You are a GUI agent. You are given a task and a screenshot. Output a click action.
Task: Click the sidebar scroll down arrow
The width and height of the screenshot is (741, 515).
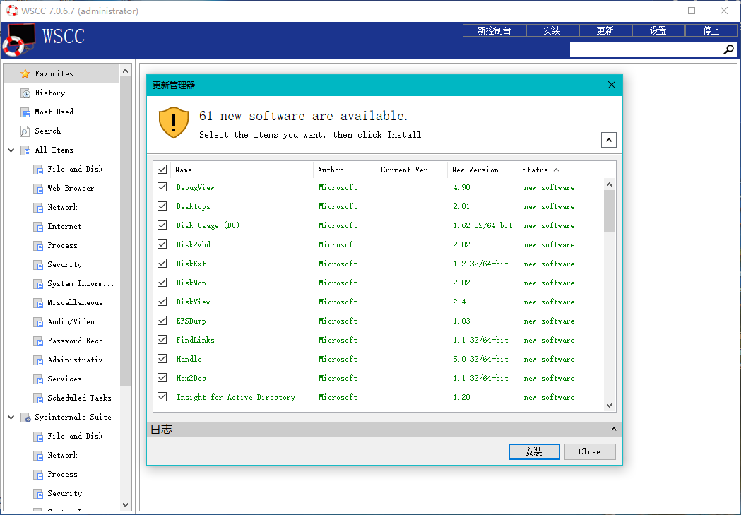(125, 504)
